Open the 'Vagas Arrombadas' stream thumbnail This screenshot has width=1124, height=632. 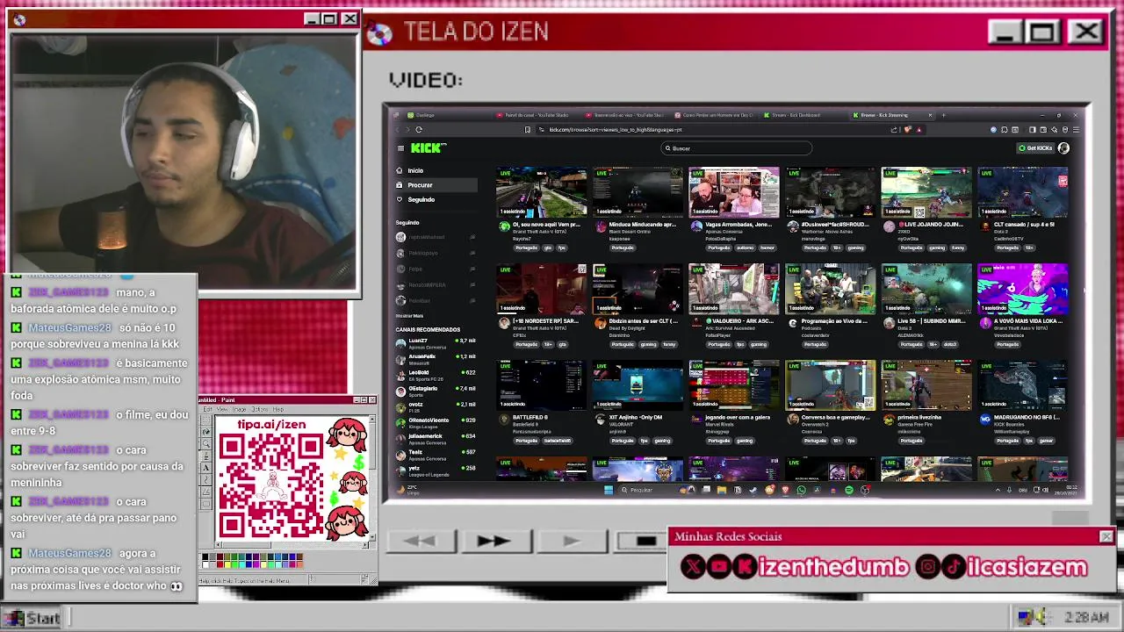point(734,192)
